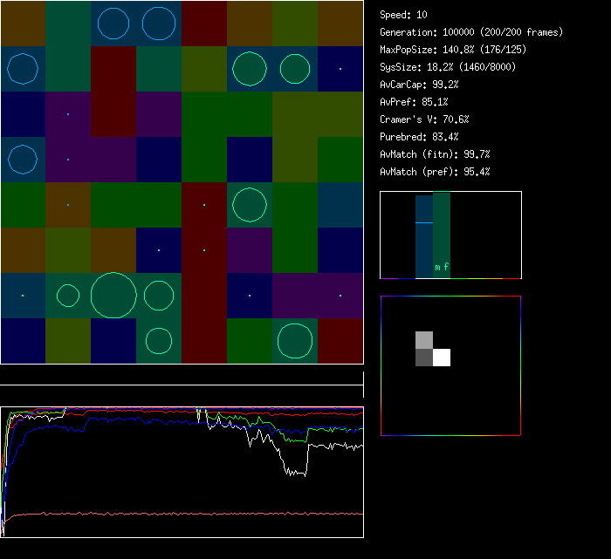
Task: Click the largest green circle in the grid
Action: point(113,296)
